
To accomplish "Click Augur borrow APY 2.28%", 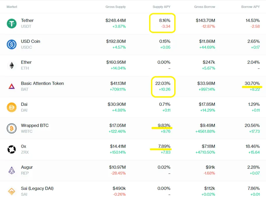I will click(253, 167).
